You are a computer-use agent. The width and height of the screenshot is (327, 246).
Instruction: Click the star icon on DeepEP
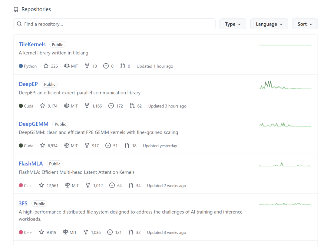pyautogui.click(x=43, y=106)
